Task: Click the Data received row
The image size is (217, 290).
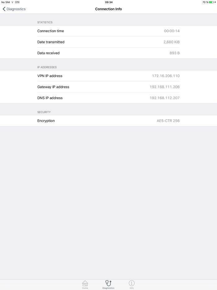Action: click(x=108, y=53)
